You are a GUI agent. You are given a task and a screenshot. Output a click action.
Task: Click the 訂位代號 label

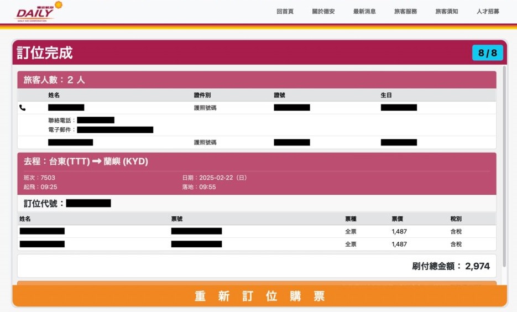43,203
